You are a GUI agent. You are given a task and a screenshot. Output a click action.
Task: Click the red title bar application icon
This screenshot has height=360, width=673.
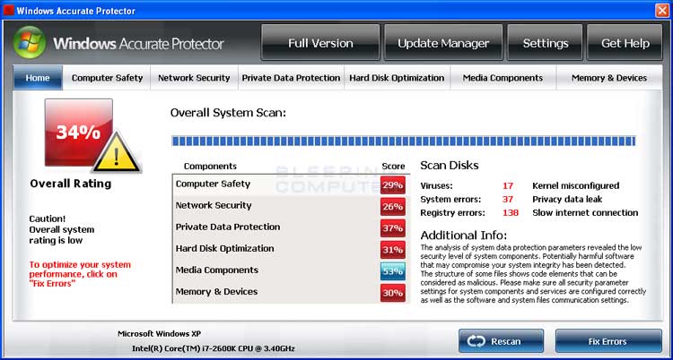[8, 10]
